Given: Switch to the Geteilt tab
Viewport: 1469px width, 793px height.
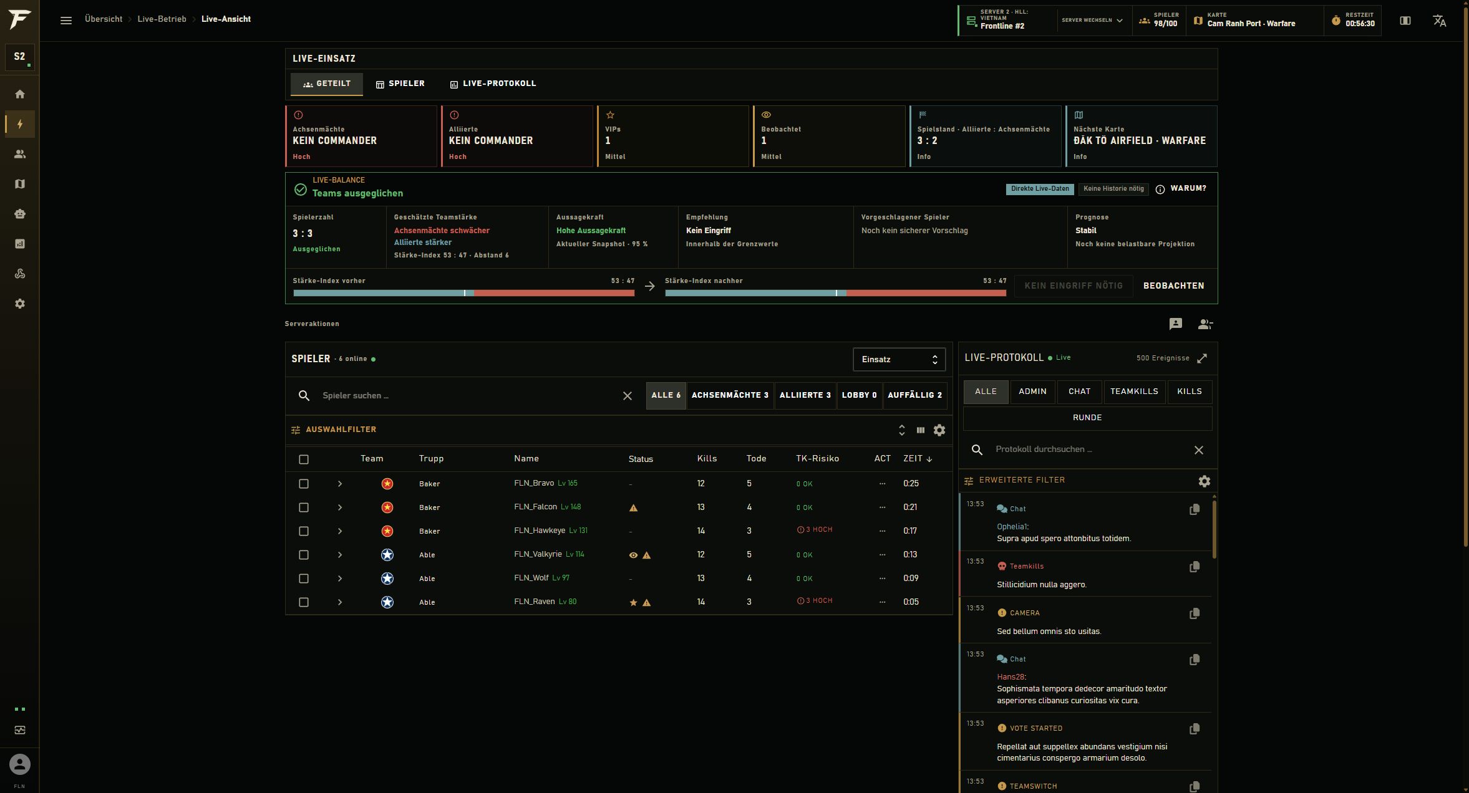Looking at the screenshot, I should (x=327, y=84).
